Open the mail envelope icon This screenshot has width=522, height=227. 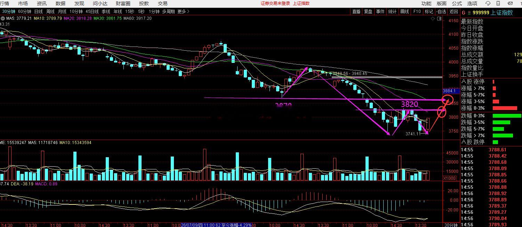[x=510, y=3]
